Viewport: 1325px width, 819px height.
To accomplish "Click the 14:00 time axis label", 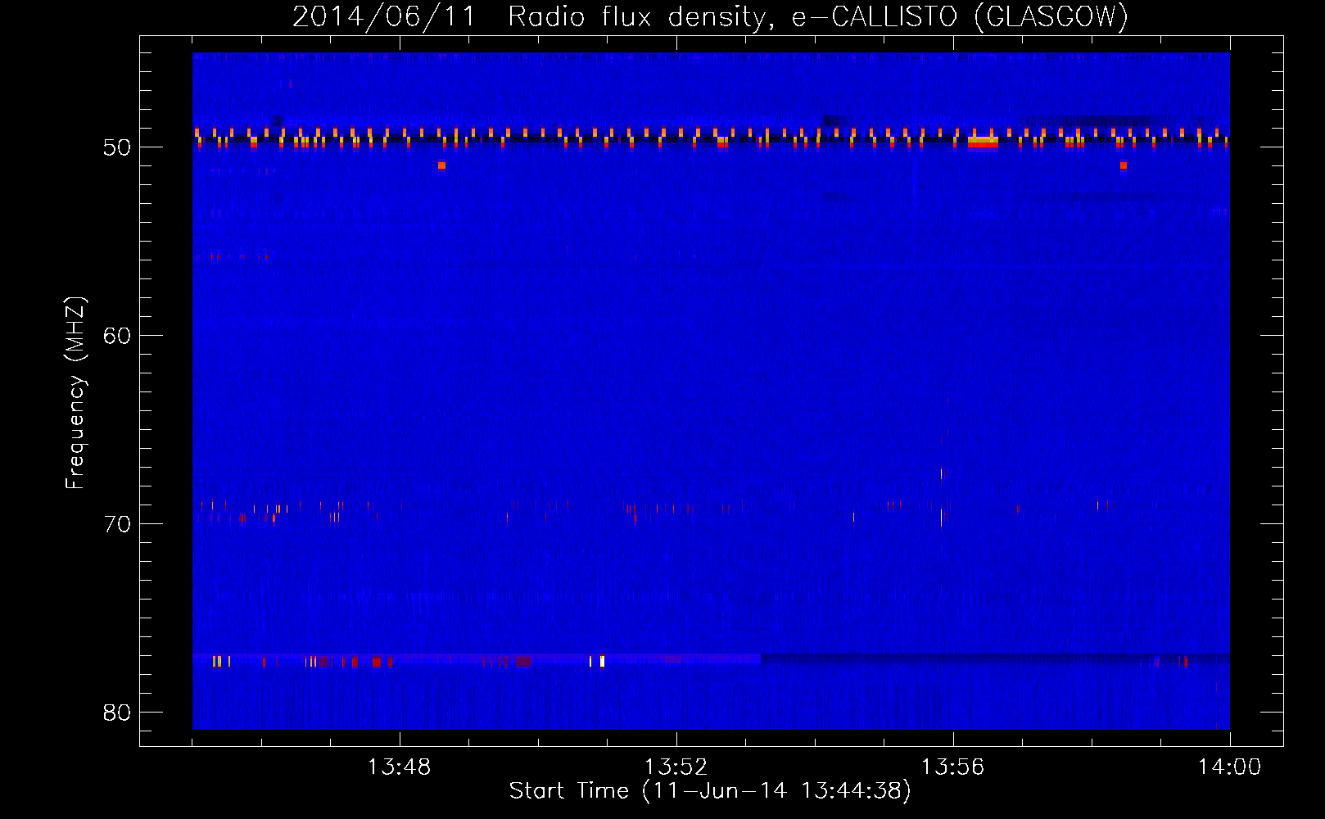I will point(1229,767).
